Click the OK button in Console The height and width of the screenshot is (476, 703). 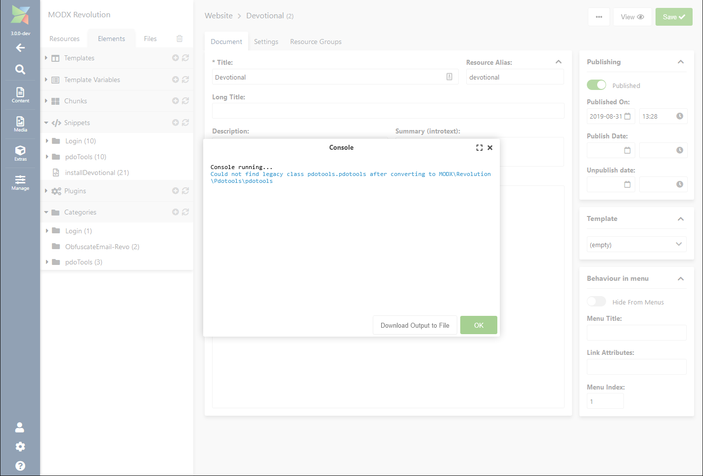(479, 325)
